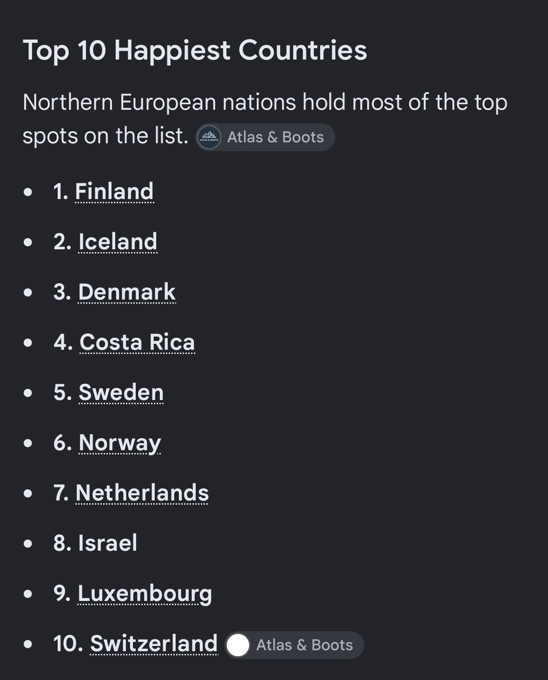Open the Finland link
The width and height of the screenshot is (548, 680).
[114, 191]
